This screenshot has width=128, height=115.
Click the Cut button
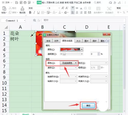pyautogui.click(x=13, y=8)
